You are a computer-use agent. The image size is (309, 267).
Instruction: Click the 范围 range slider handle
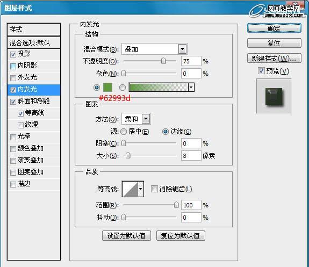point(176,205)
